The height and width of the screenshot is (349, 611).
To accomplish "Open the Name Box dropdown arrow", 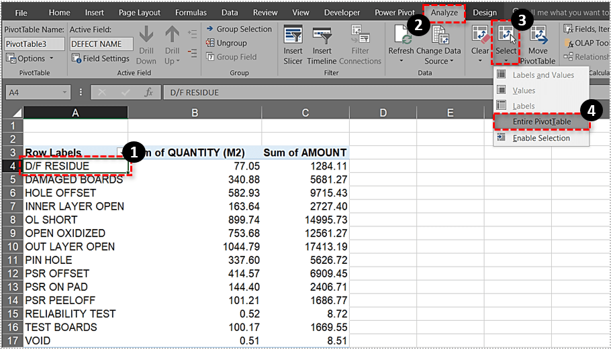I will [x=65, y=92].
